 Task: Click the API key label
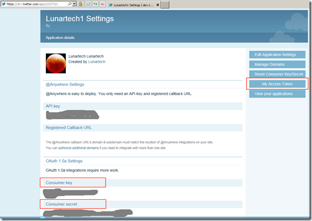pos(53,106)
